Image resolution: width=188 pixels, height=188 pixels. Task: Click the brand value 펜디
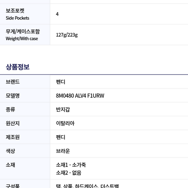[x=61, y=82]
